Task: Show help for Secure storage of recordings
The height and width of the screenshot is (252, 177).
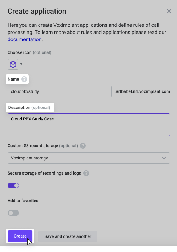Action: pos(86,173)
